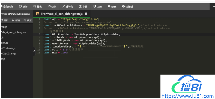The image size is (215, 99).
Task: Open editor Settings (设置)
Action: 112,7
